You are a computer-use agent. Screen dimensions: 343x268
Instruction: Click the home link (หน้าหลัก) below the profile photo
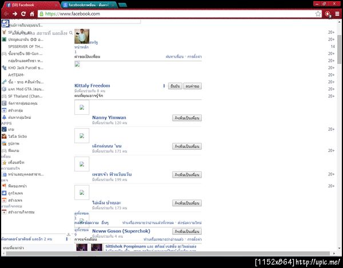(x=81, y=47)
